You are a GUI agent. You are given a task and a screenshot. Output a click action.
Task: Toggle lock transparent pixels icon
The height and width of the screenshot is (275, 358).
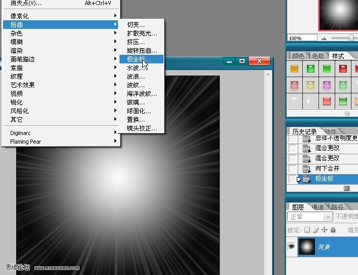pos(307,230)
